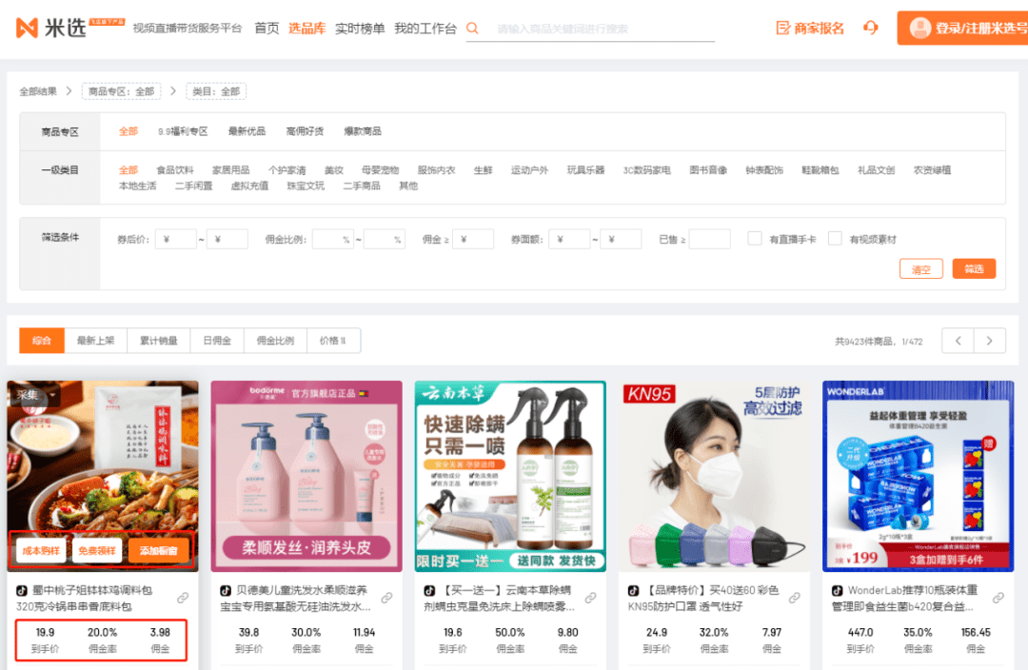Screen dimensions: 1028x670
Task: Select 9.9福利专区 product zone
Action: click(x=183, y=131)
